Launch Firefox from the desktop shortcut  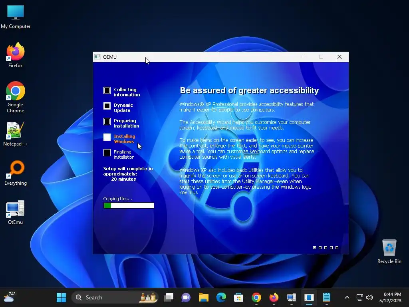[16, 55]
